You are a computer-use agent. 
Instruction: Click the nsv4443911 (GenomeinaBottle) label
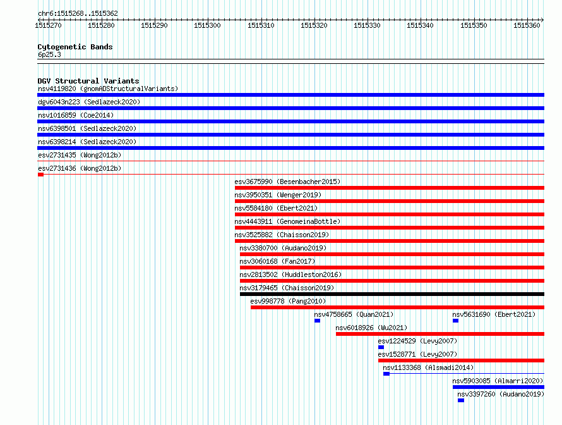coord(287,221)
